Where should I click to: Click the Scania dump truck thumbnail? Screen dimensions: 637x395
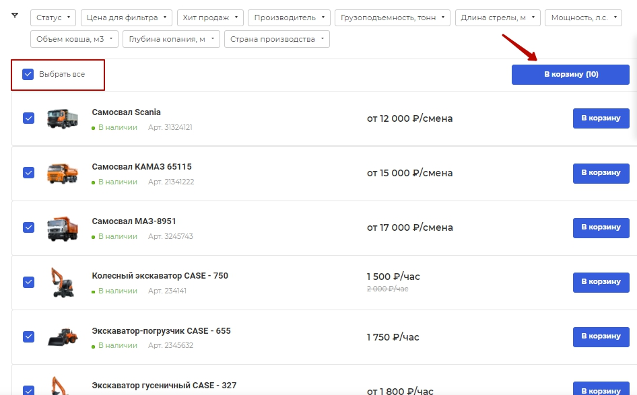(x=62, y=118)
